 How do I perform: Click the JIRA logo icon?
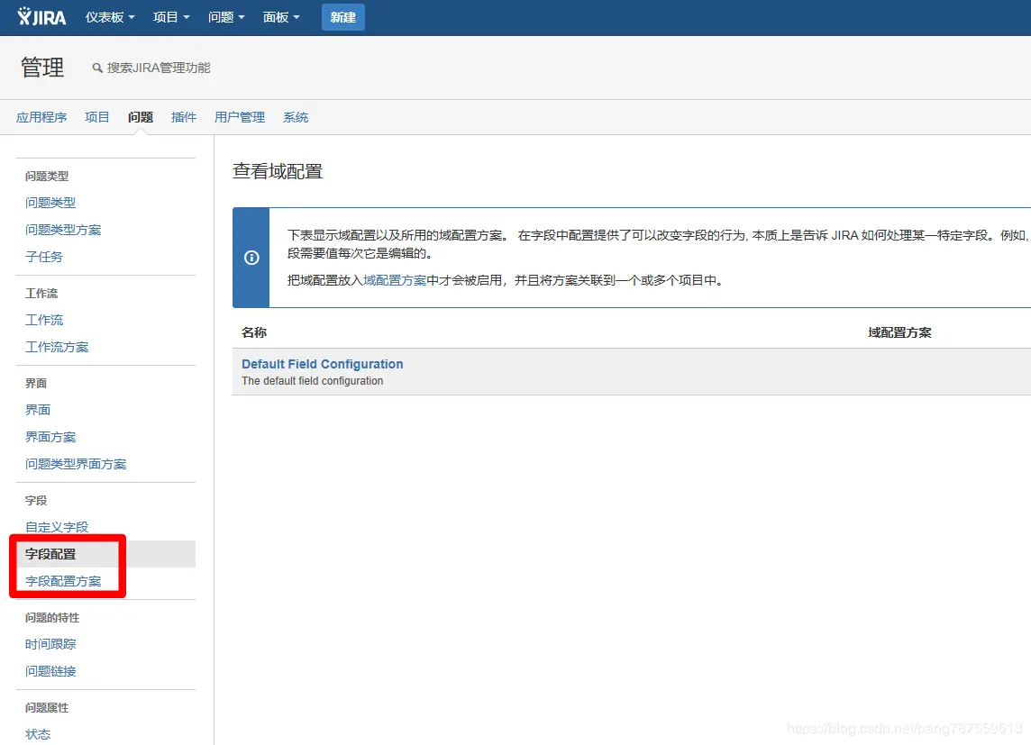41,17
